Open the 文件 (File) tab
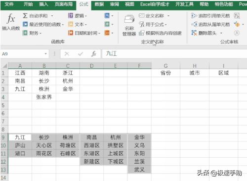 tap(9, 4)
